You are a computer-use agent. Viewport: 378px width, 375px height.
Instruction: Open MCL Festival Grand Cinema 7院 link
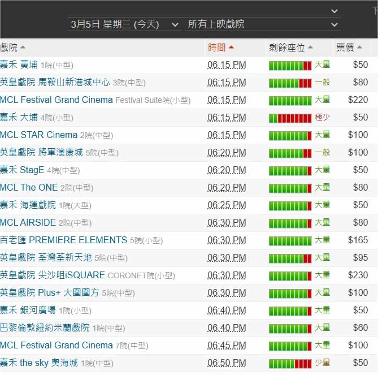pyautogui.click(x=57, y=345)
